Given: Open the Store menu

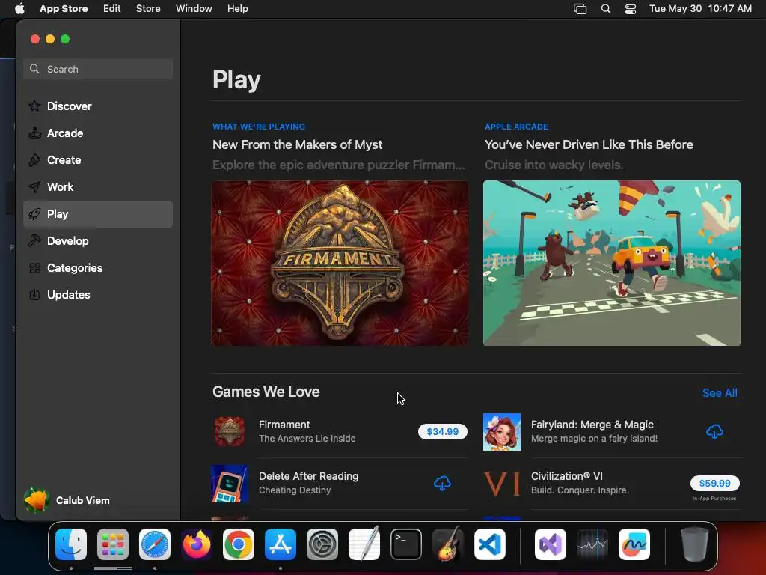Looking at the screenshot, I should pos(148,9).
